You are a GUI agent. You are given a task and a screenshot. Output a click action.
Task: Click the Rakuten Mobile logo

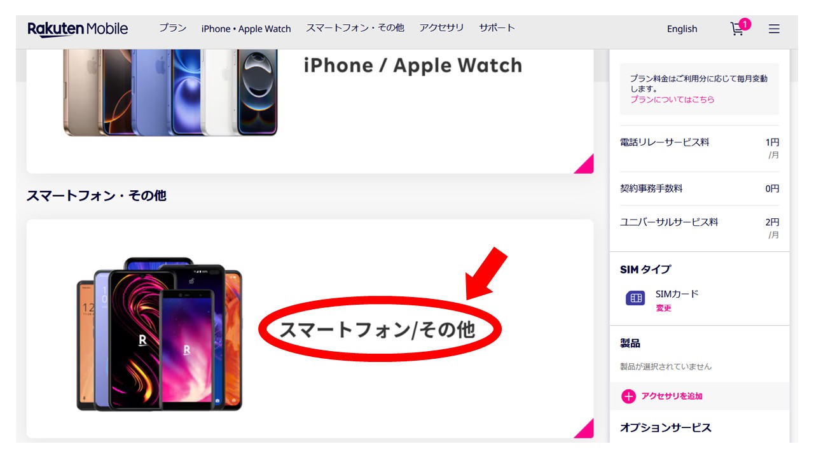coord(78,29)
